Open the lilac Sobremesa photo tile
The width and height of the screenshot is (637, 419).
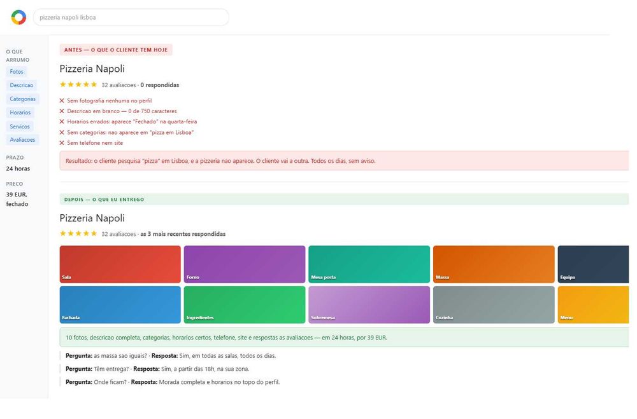(369, 305)
